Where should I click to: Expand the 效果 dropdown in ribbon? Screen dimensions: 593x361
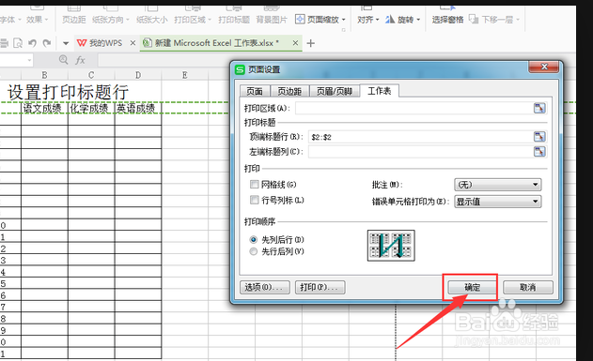pos(46,20)
